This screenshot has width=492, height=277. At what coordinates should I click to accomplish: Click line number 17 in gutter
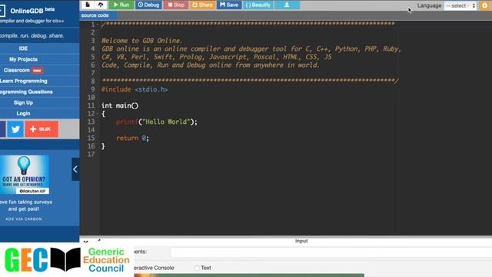(91, 155)
